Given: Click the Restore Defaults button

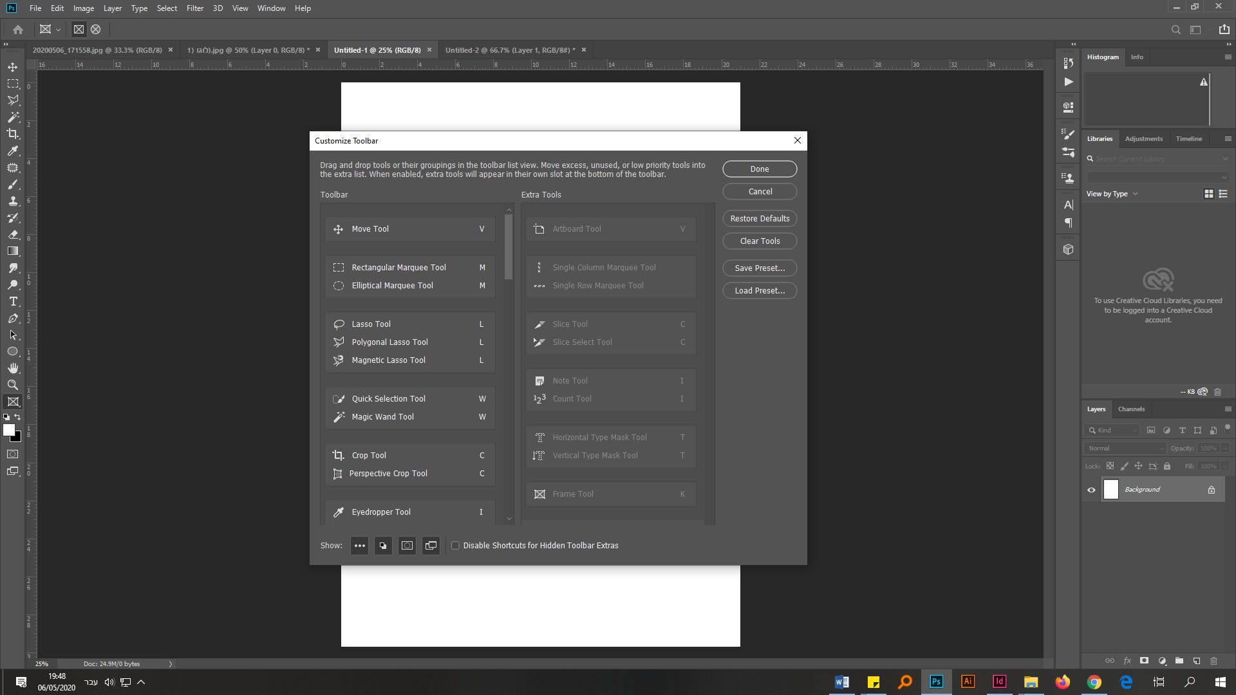Looking at the screenshot, I should tap(760, 219).
